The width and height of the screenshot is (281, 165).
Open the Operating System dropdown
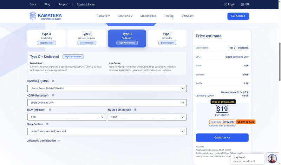107,88
